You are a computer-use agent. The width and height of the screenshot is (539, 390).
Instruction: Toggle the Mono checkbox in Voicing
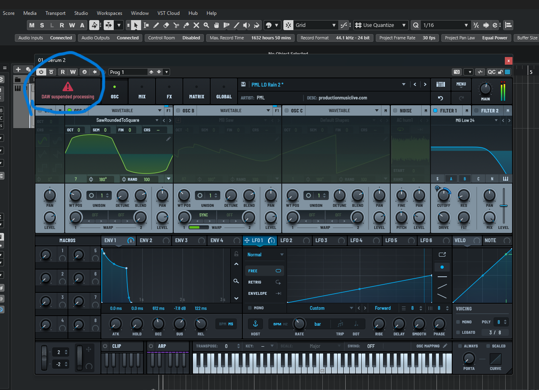(458, 322)
